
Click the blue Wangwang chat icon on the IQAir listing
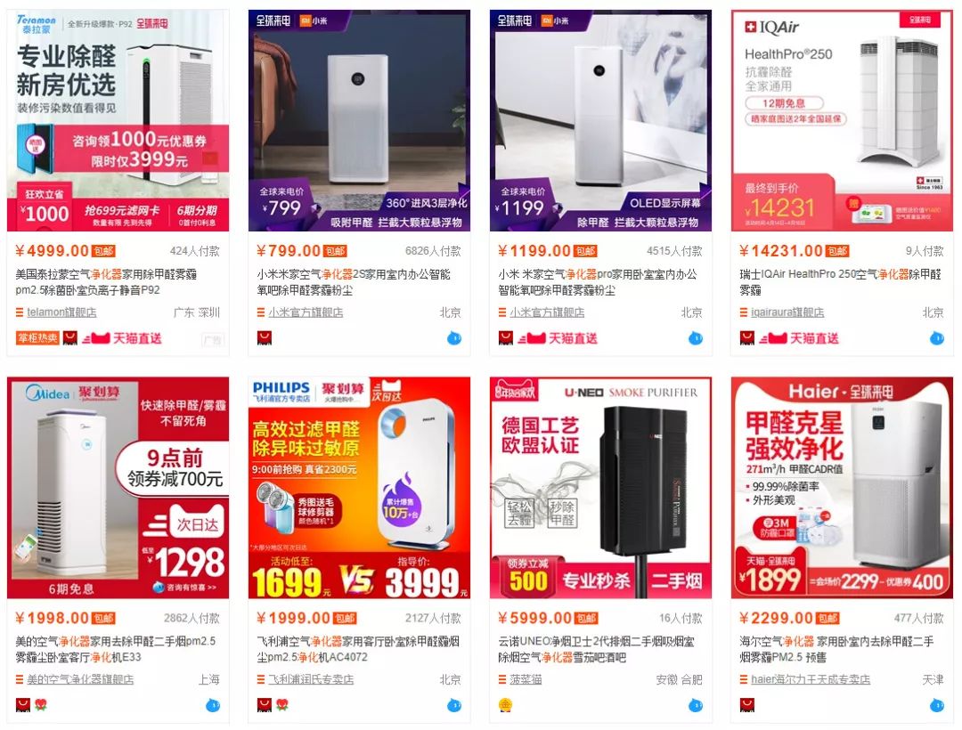937,337
